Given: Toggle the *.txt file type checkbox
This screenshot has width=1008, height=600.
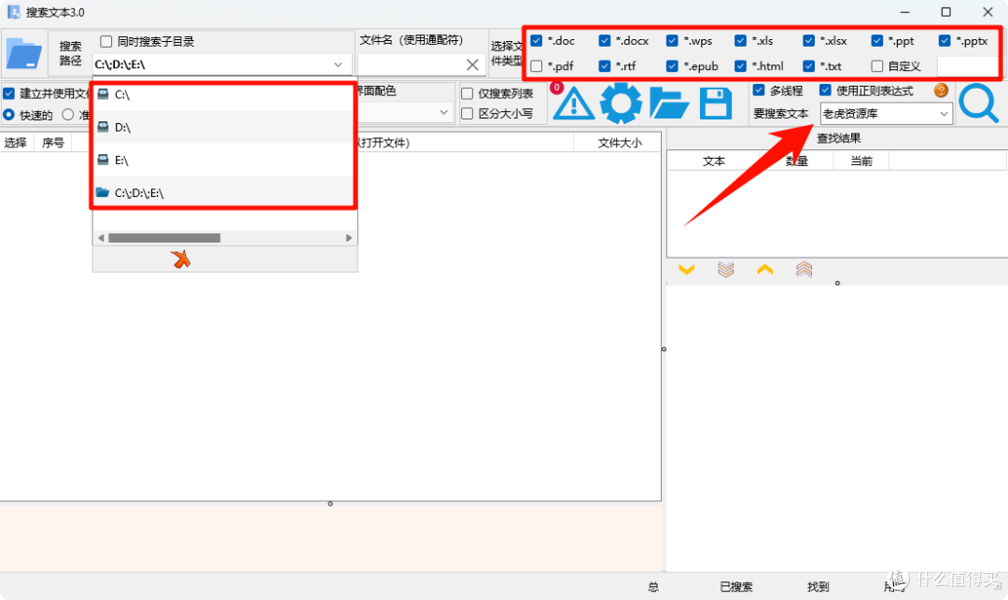Looking at the screenshot, I should click(x=808, y=66).
